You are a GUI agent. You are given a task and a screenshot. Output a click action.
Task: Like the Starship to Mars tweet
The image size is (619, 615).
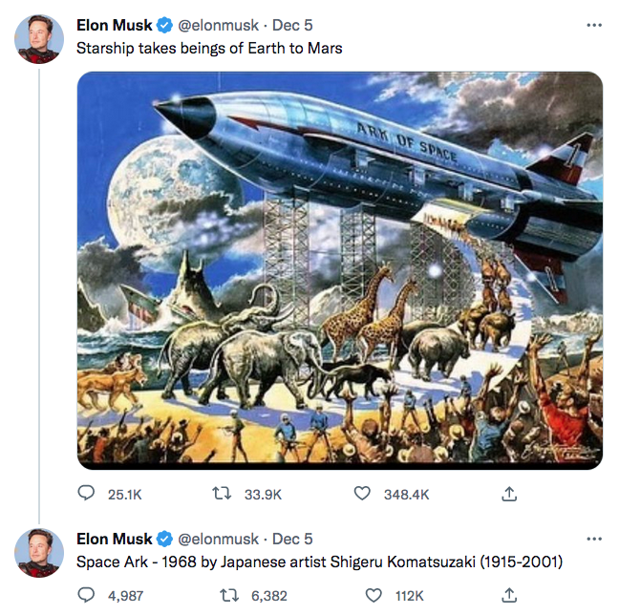pos(362,494)
